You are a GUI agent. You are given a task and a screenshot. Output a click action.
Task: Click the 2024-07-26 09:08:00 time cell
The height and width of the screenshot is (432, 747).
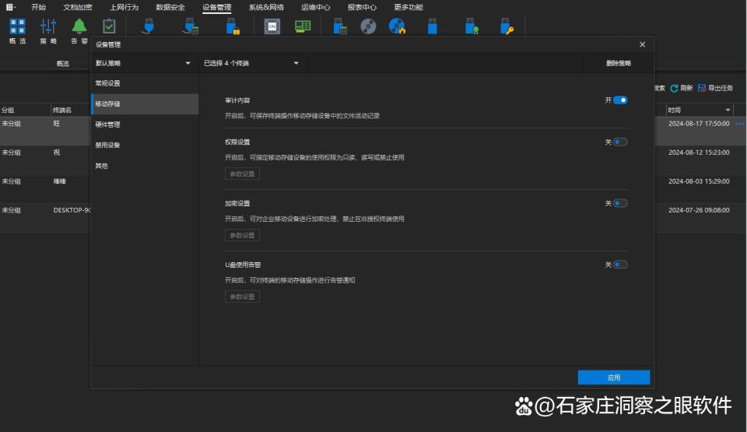point(699,210)
